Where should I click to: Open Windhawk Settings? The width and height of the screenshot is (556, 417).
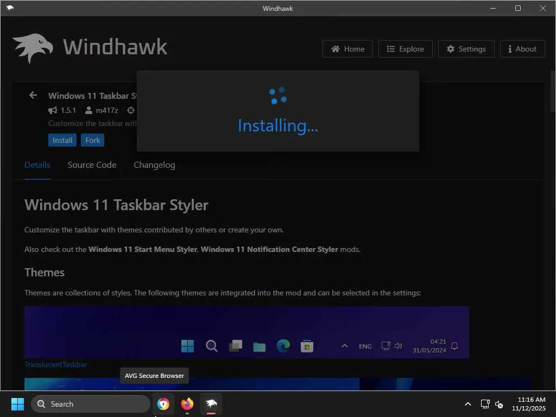click(466, 49)
